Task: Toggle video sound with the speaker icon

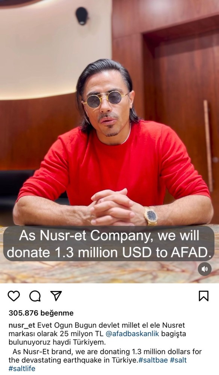Action: click(205, 269)
